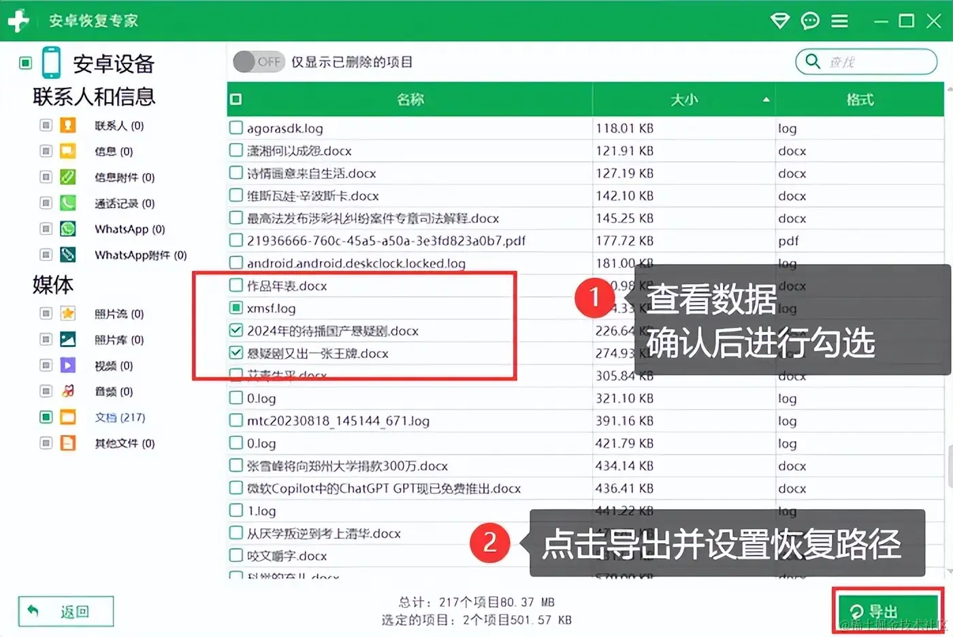Select the 21936666-760c-45a5 pdf file
This screenshot has width=953, height=637.
click(x=386, y=241)
